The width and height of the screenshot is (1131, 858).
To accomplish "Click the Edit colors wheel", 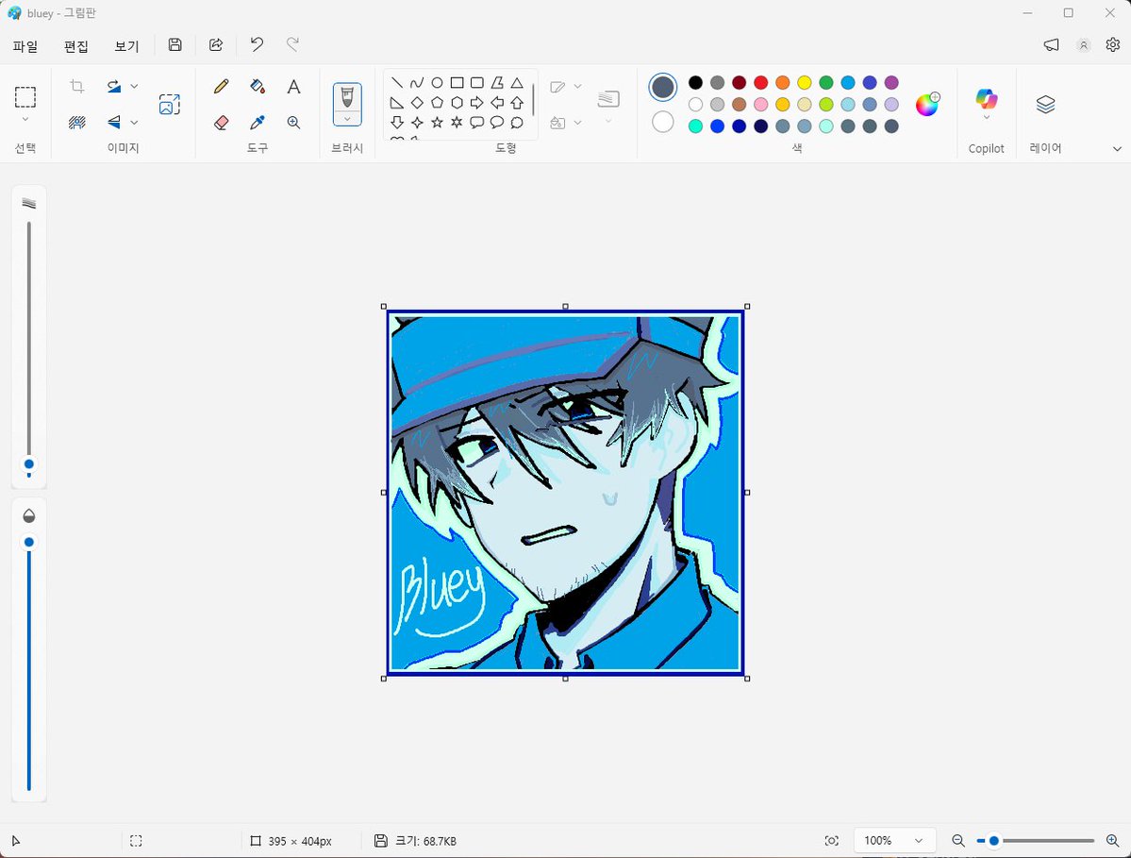I will click(x=927, y=105).
